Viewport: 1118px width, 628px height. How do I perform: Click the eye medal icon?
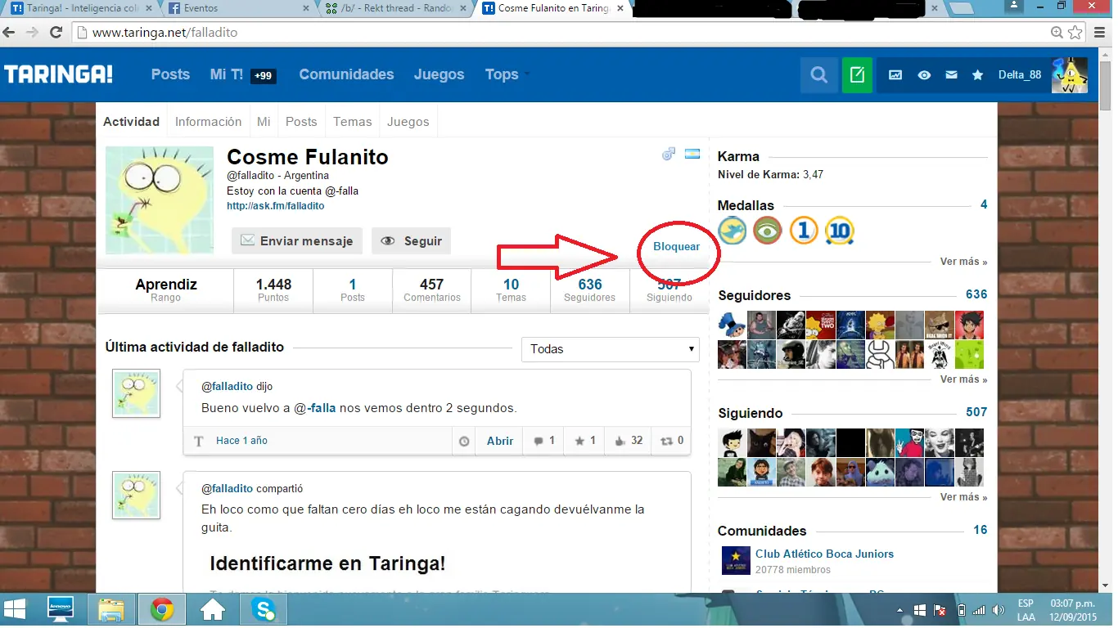click(768, 231)
